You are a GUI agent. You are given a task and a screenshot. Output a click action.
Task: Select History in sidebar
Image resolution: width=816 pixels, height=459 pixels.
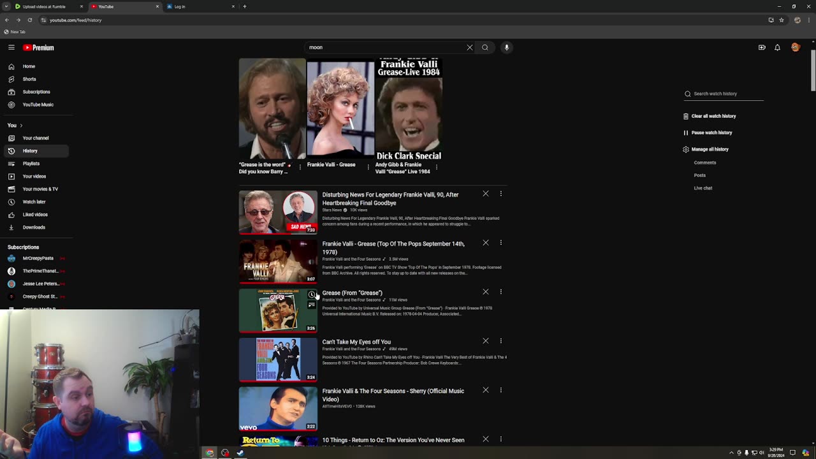pos(35,150)
